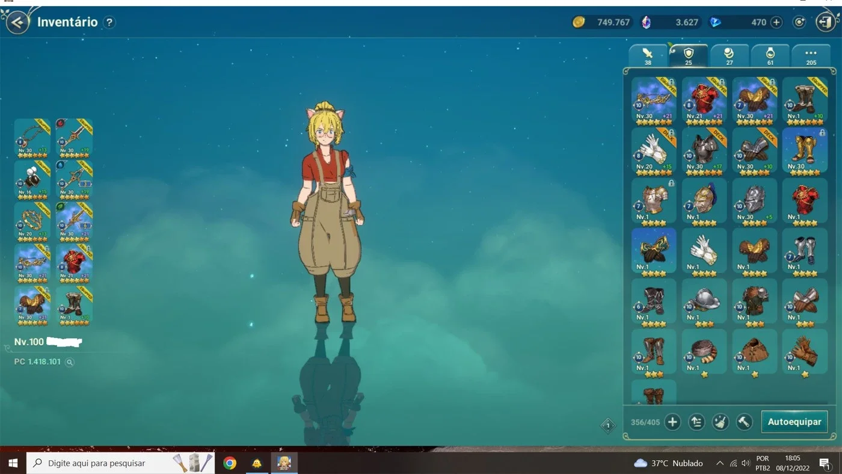Show hidden tray icons with the chevron

point(719,463)
